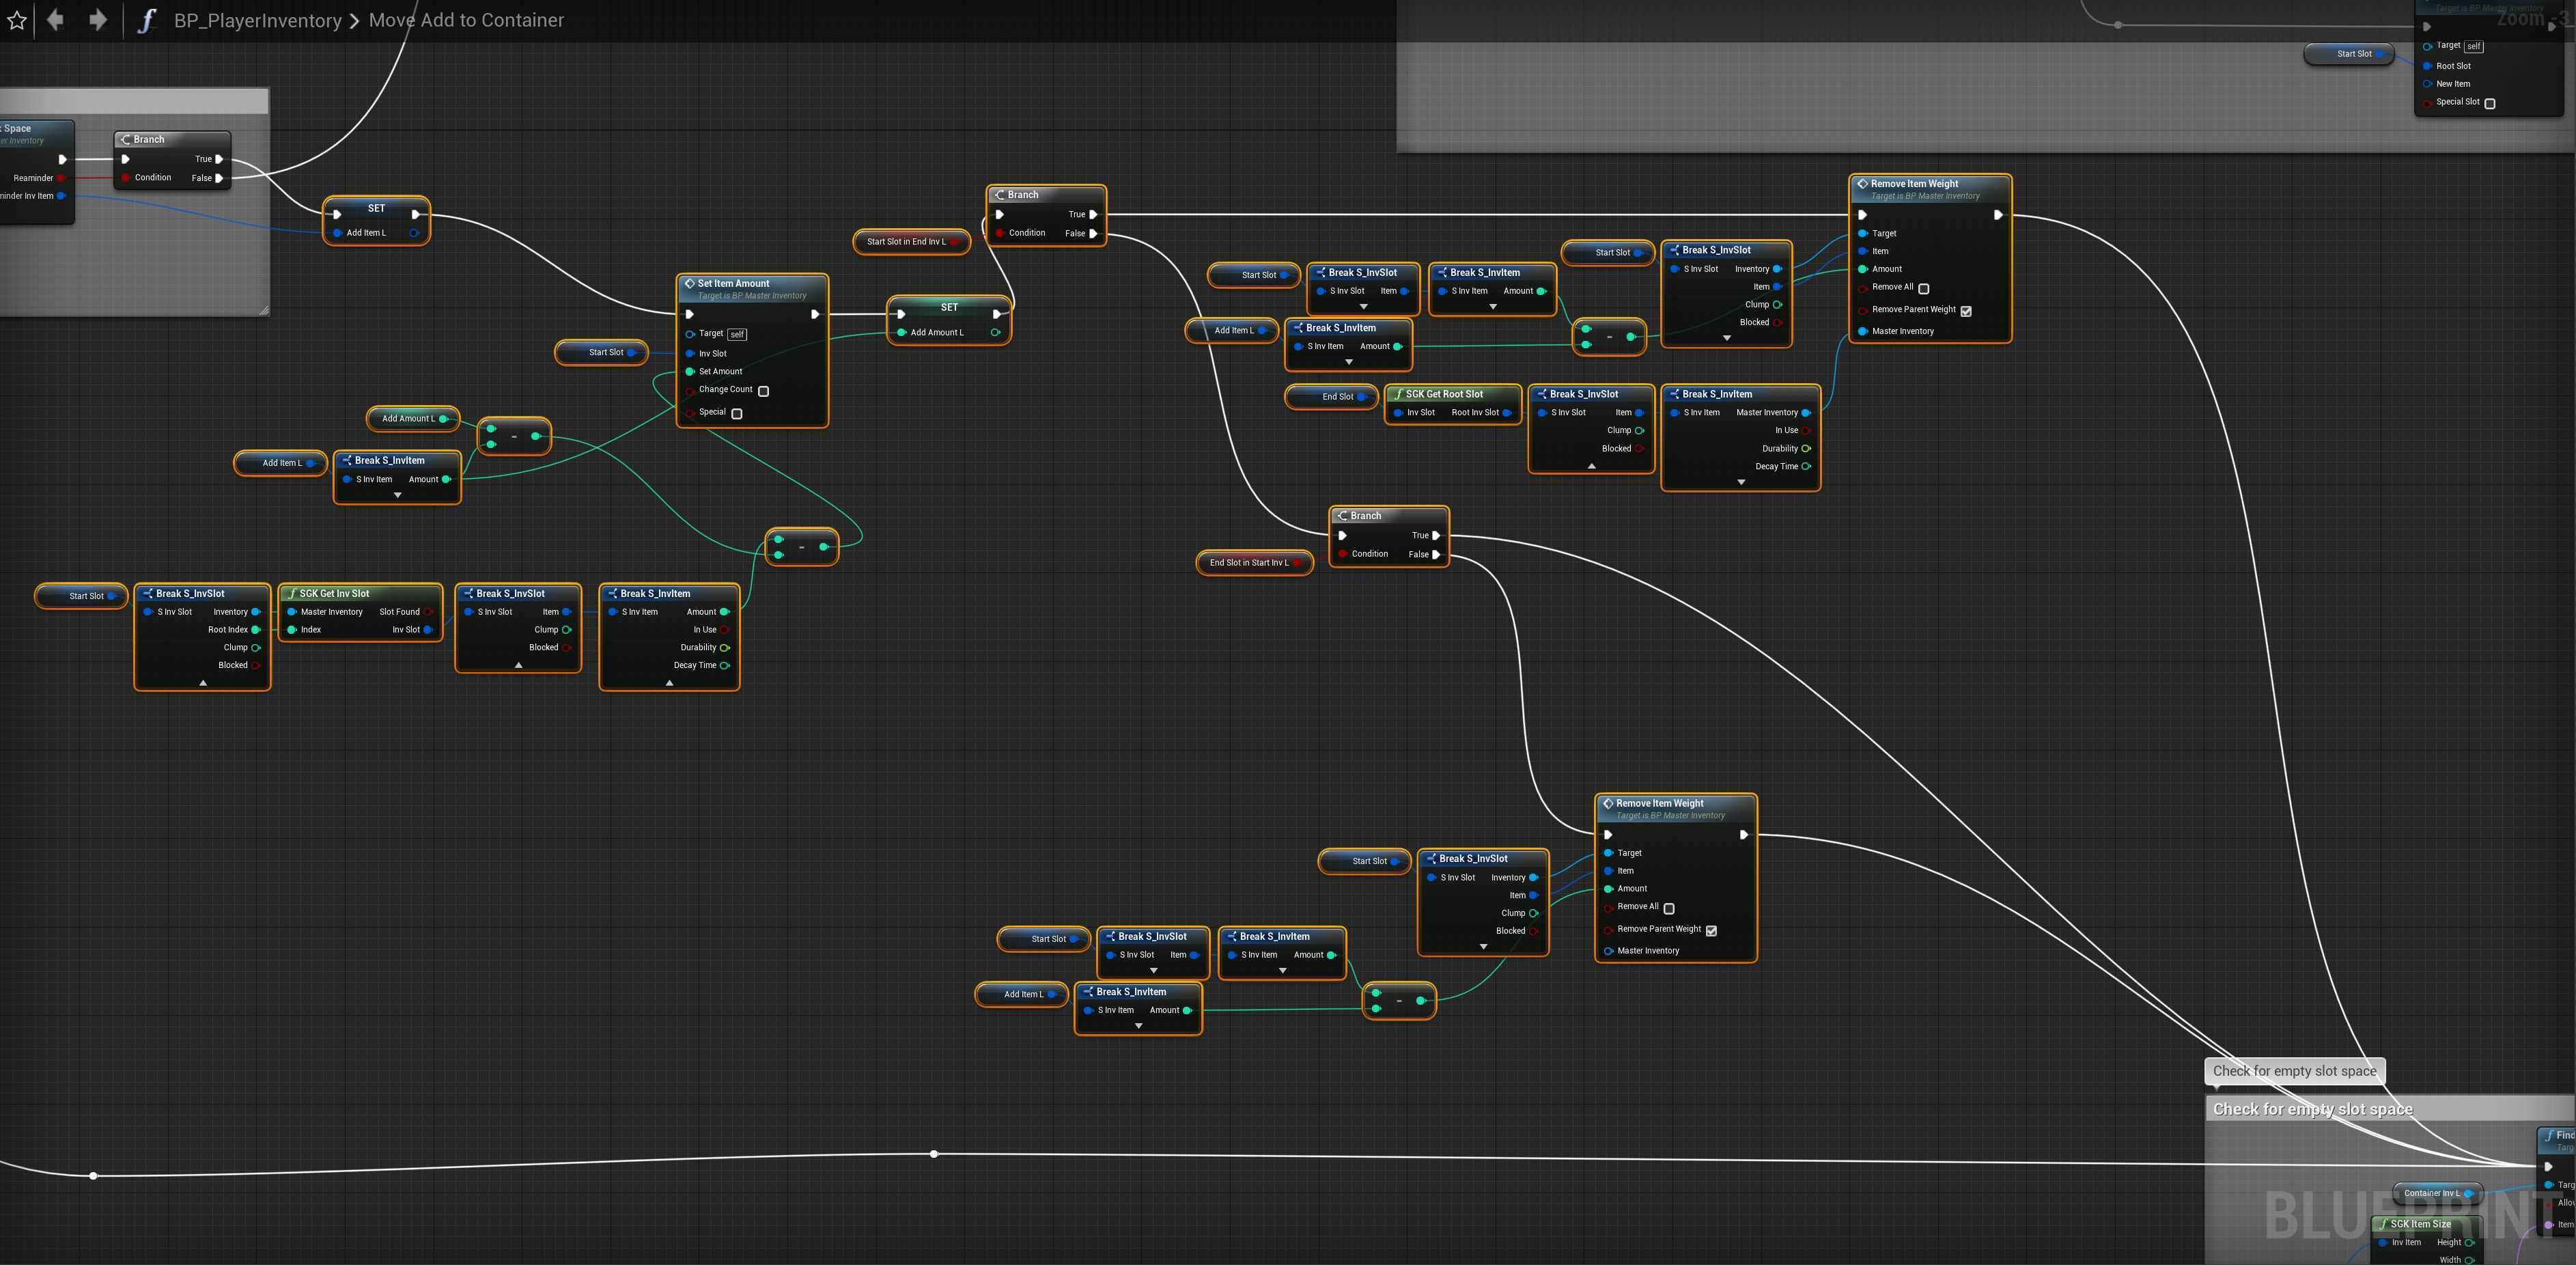Viewport: 2576px width, 1265px height.
Task: Collapse Break S_InvItem node showing Decay Time at bottom-left
Action: [x=669, y=683]
